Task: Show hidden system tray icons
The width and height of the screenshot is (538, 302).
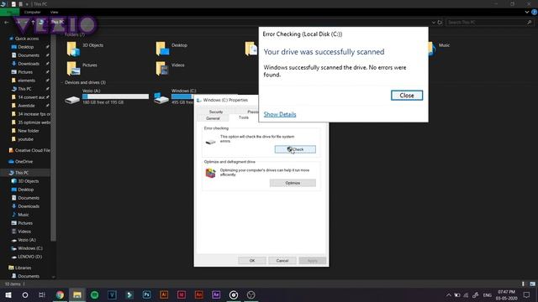Action: [x=448, y=294]
